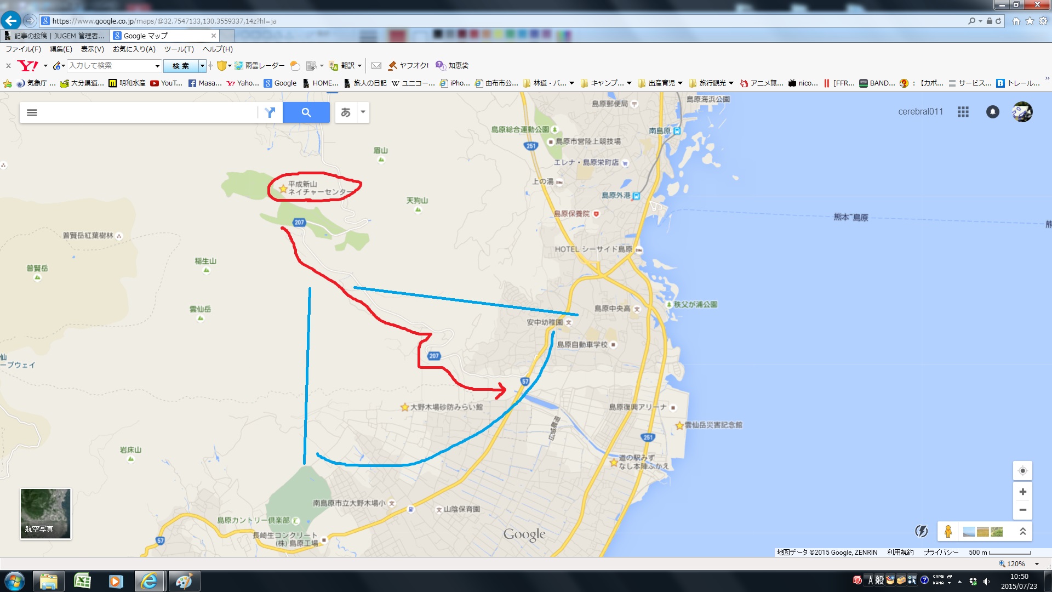The width and height of the screenshot is (1052, 592).
Task: Open the Google notifications bell icon
Action: pyautogui.click(x=993, y=112)
